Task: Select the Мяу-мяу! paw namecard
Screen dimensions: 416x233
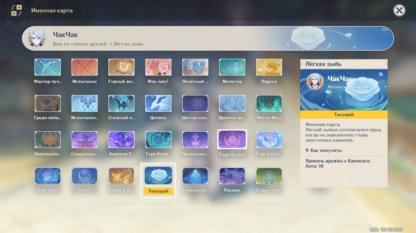Action: point(158,67)
